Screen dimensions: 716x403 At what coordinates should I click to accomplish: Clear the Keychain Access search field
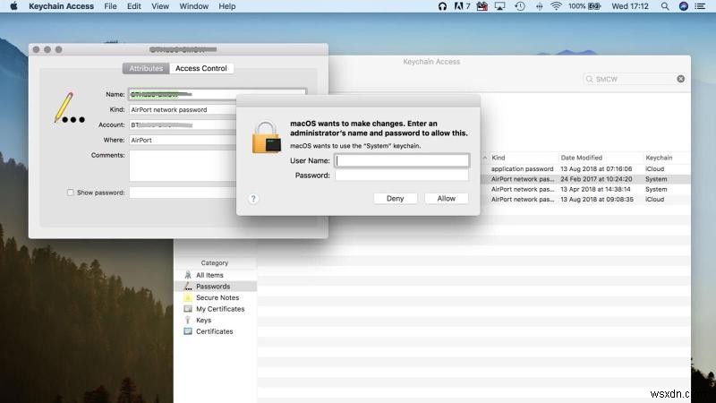point(680,79)
